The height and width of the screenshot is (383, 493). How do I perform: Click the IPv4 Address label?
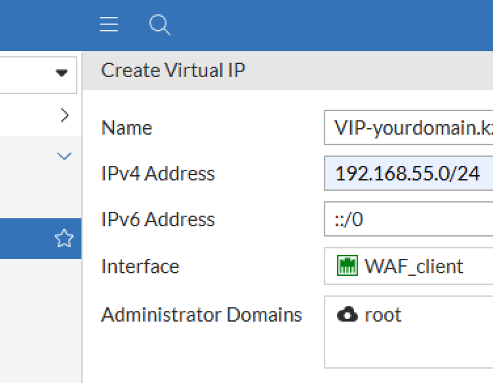[x=158, y=173]
